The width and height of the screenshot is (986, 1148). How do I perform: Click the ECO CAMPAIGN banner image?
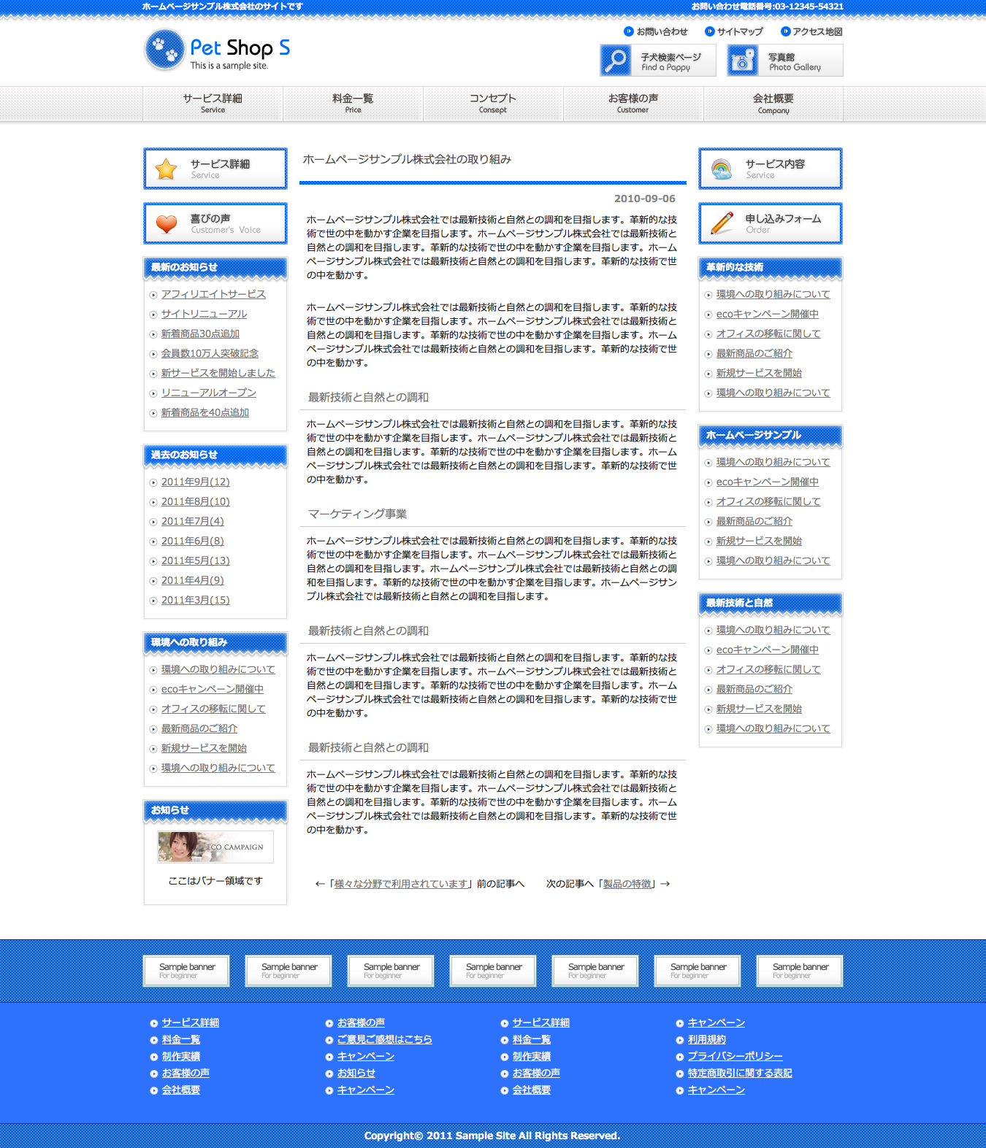click(x=215, y=847)
